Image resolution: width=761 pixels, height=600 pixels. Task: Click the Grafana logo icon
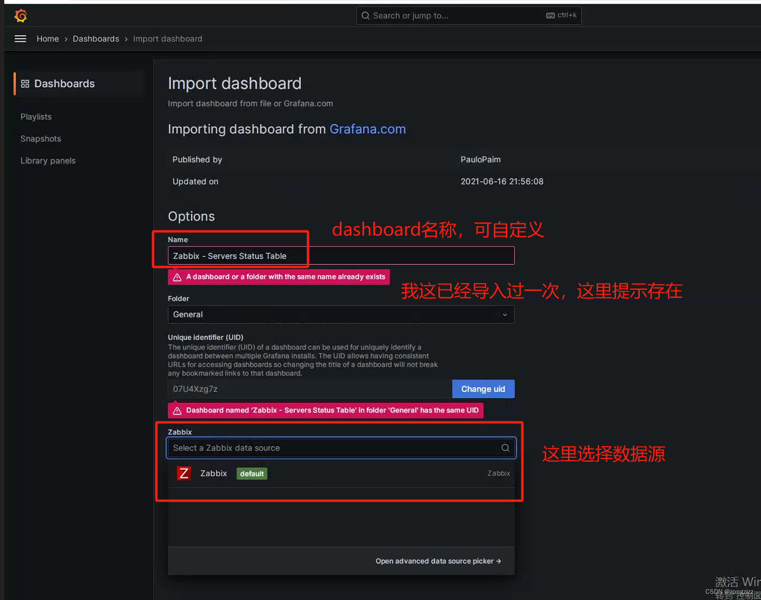point(20,16)
